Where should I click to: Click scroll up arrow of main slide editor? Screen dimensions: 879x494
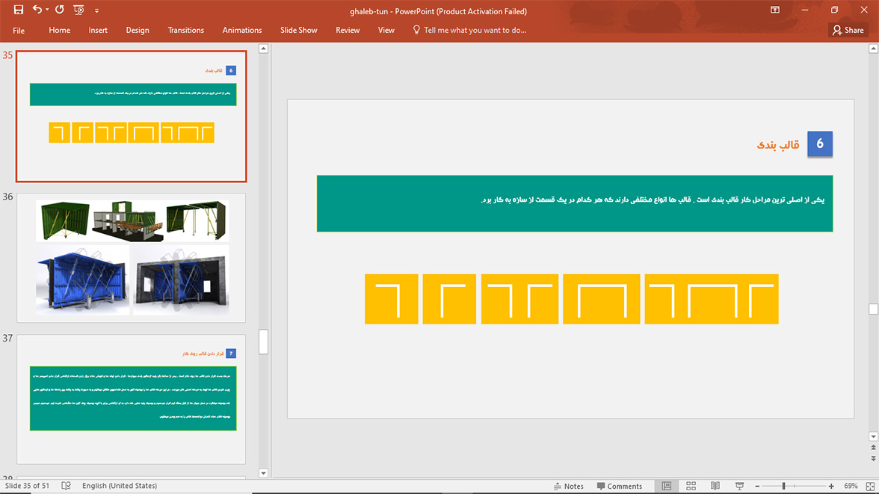click(x=873, y=49)
